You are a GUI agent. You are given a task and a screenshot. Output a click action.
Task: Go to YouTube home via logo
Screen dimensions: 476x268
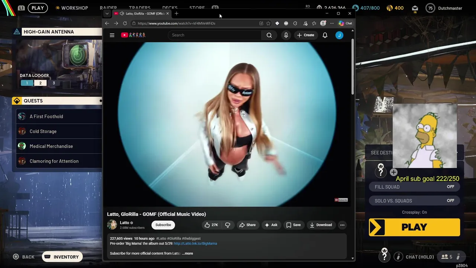pos(133,35)
